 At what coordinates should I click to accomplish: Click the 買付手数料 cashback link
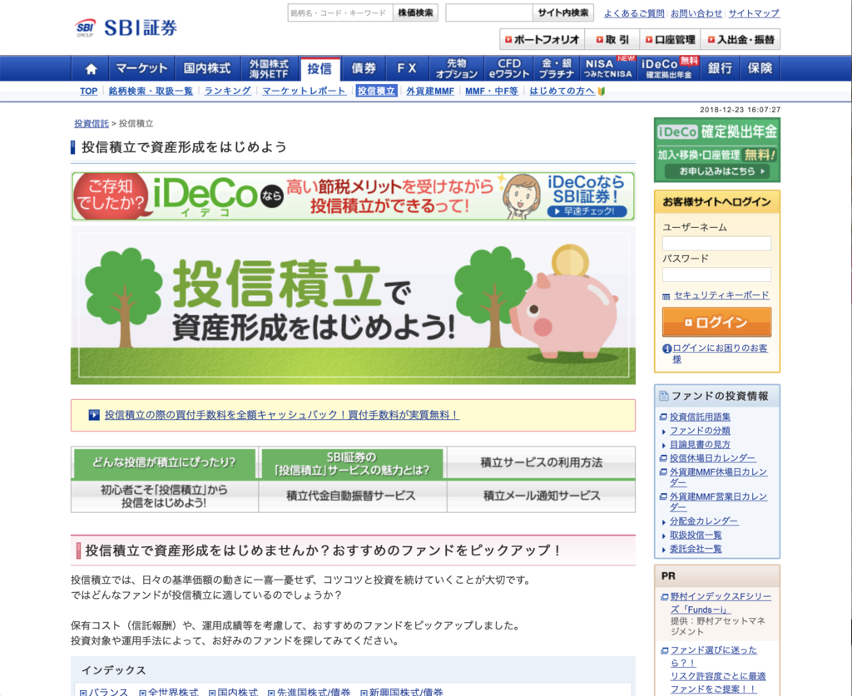click(x=281, y=415)
